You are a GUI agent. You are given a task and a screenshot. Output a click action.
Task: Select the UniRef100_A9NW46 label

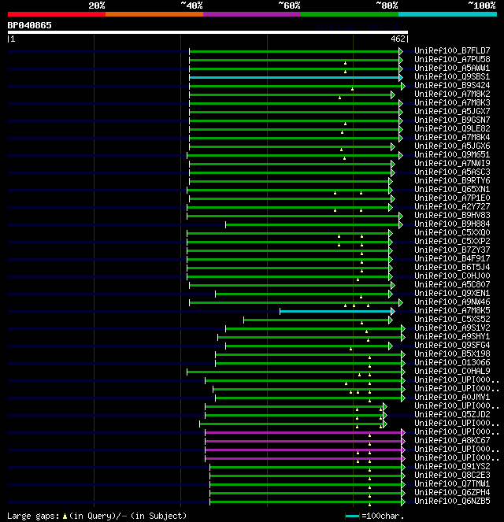452,302
